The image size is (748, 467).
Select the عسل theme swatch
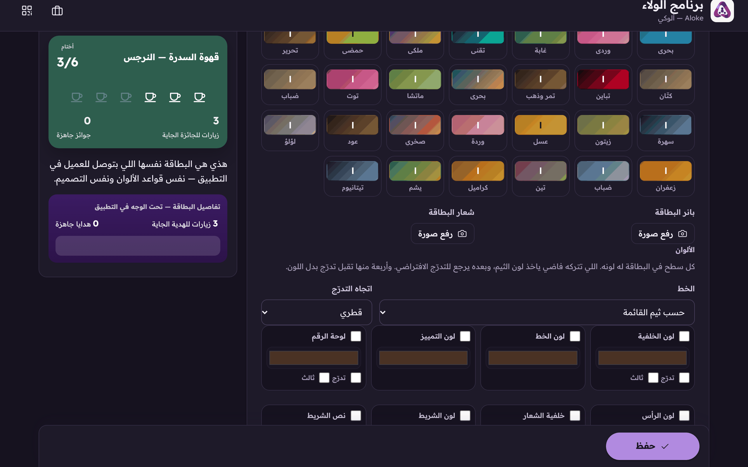coord(540,130)
